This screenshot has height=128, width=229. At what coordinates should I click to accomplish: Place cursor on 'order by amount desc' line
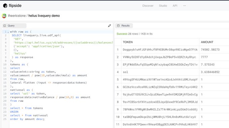tap(27, 119)
